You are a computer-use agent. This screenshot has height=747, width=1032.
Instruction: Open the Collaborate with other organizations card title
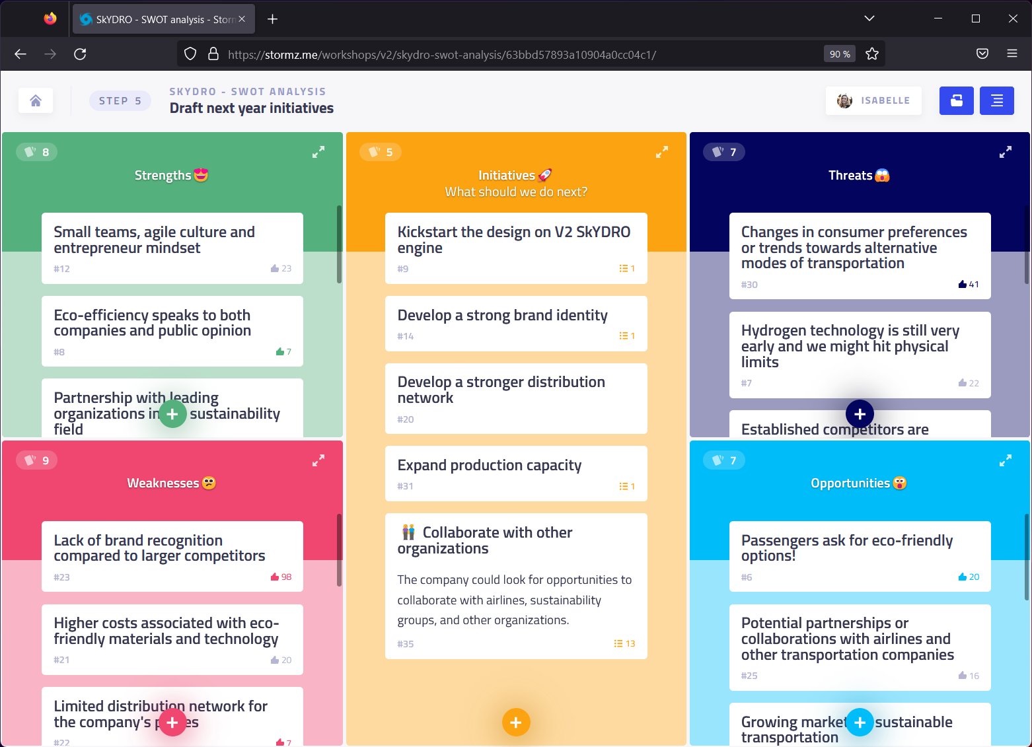[x=485, y=540]
